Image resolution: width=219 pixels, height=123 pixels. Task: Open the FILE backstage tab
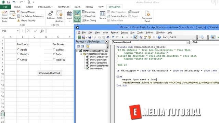pyautogui.click(x=5, y=7)
